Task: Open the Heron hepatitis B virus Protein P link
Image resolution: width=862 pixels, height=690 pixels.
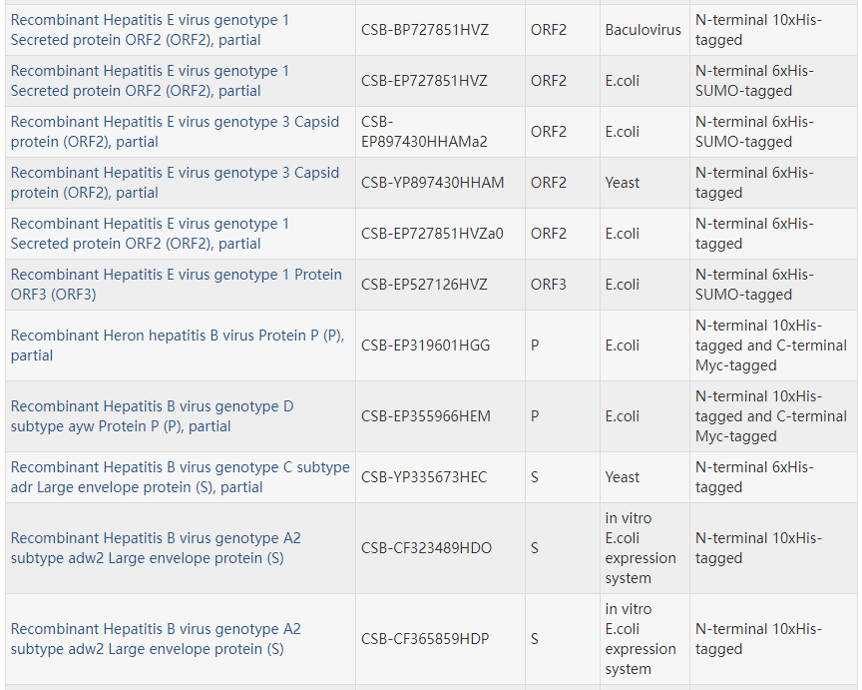Action: (177, 336)
